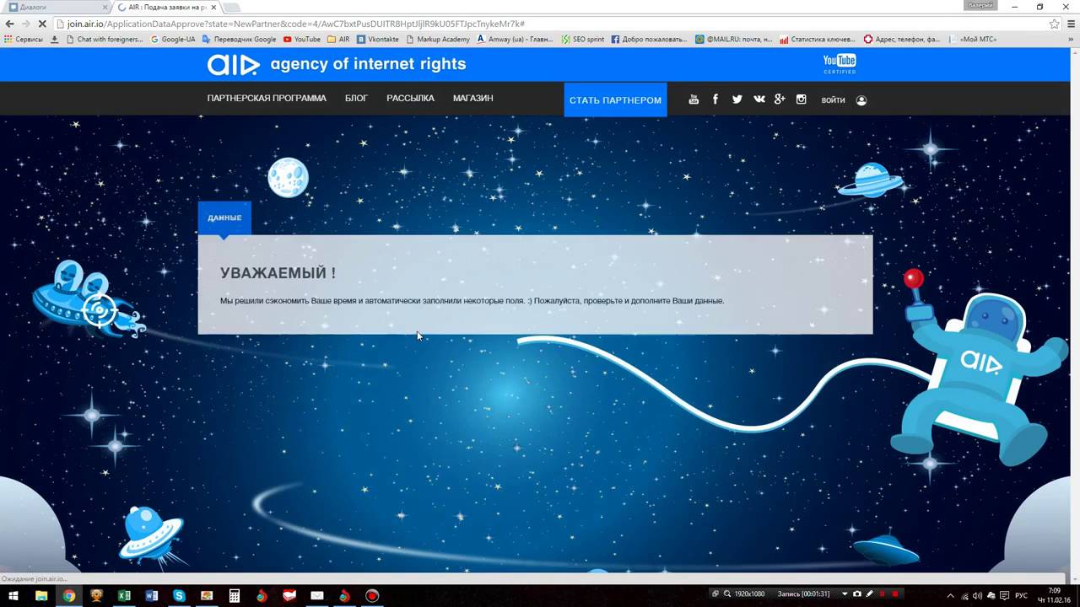The image size is (1080, 607).
Task: Click the AIR logo in the header
Action: pos(234,64)
